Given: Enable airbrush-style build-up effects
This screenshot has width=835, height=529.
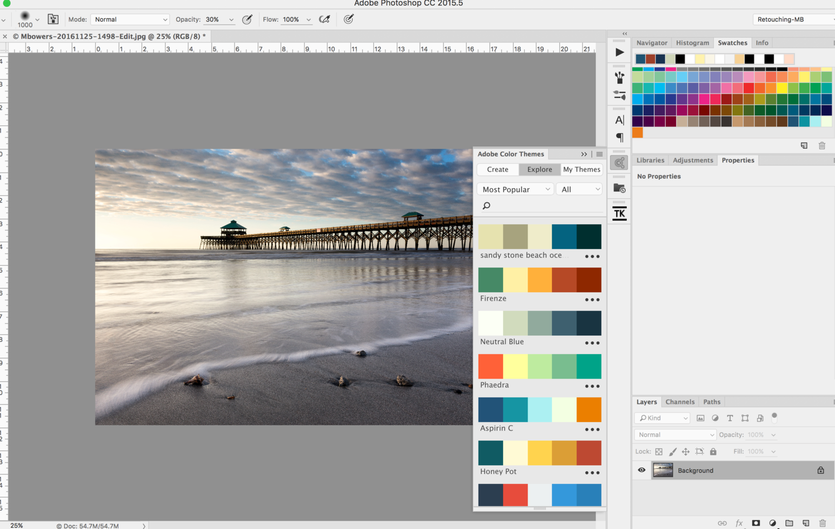Looking at the screenshot, I should tap(324, 19).
